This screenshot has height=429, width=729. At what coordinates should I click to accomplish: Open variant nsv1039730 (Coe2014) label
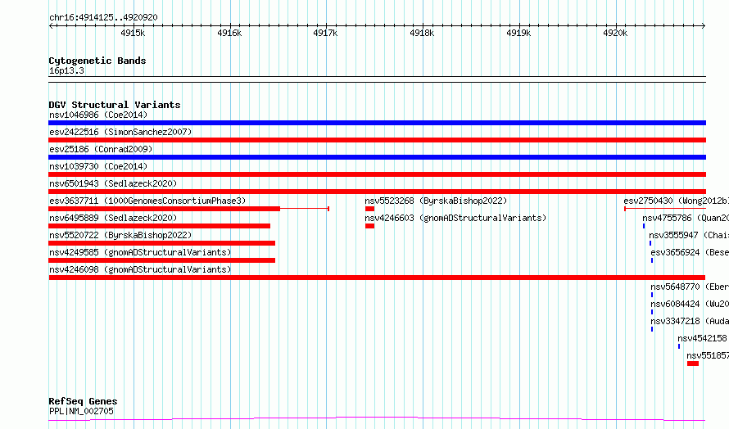(98, 166)
